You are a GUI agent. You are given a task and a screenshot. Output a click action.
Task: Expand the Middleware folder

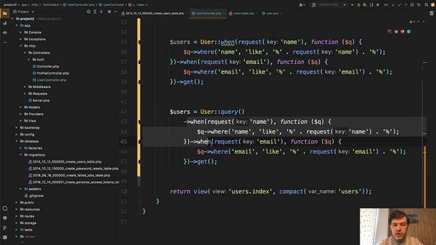(x=25, y=86)
